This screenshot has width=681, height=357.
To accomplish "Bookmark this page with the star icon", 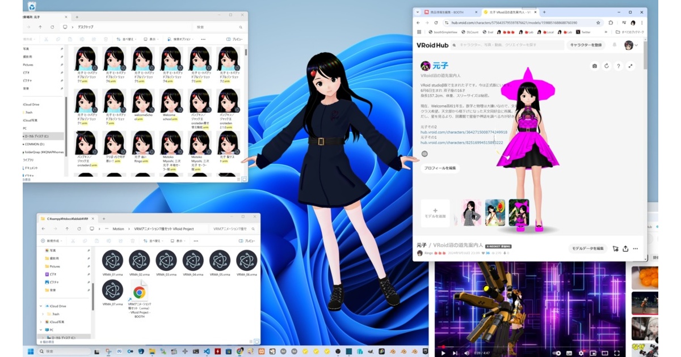I will pos(598,23).
